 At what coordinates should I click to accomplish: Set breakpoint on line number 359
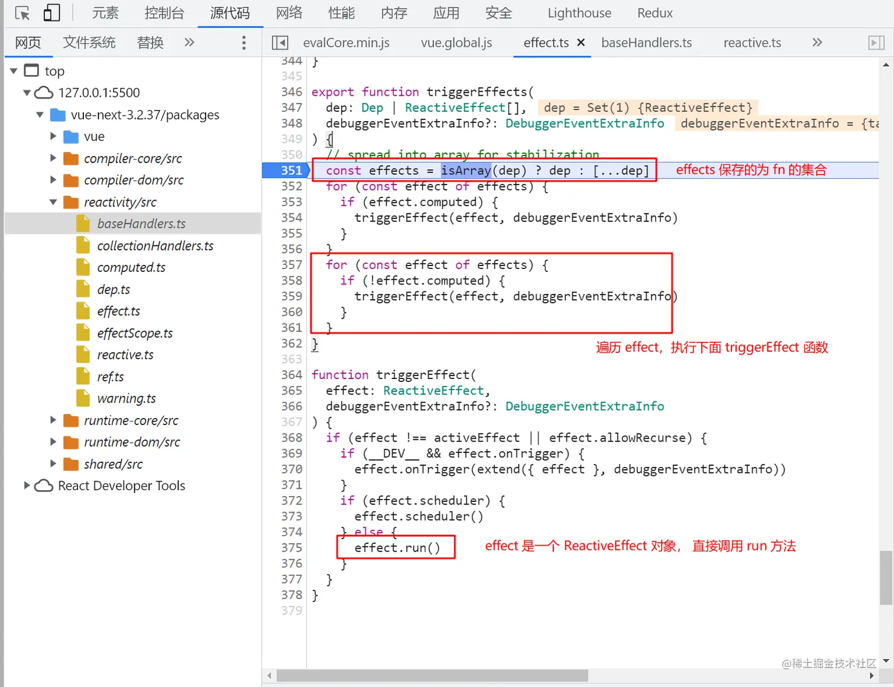(291, 296)
